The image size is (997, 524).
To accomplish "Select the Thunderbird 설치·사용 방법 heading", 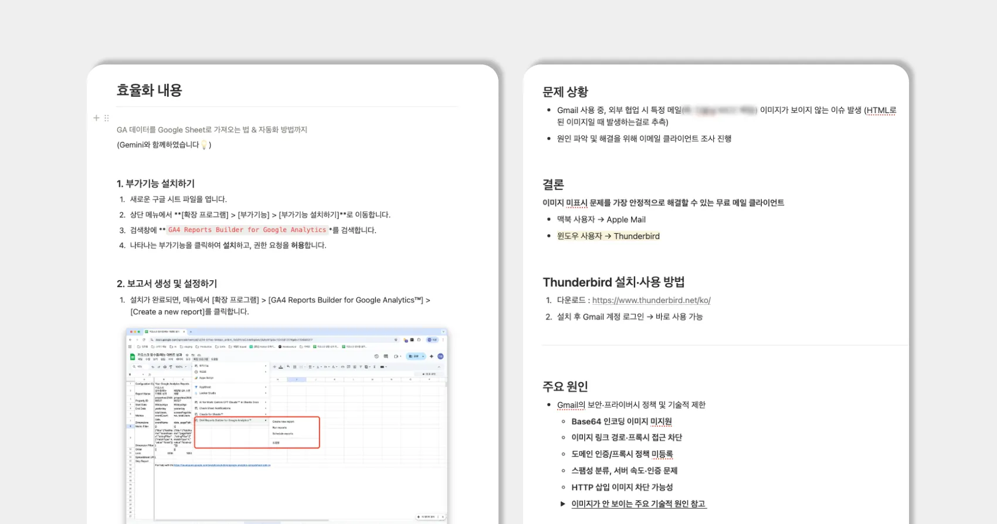I will click(613, 282).
